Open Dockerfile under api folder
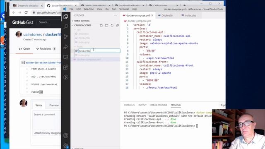Image resolution: width=265 pixels, height=149 pixels. pyautogui.click(x=84, y=38)
